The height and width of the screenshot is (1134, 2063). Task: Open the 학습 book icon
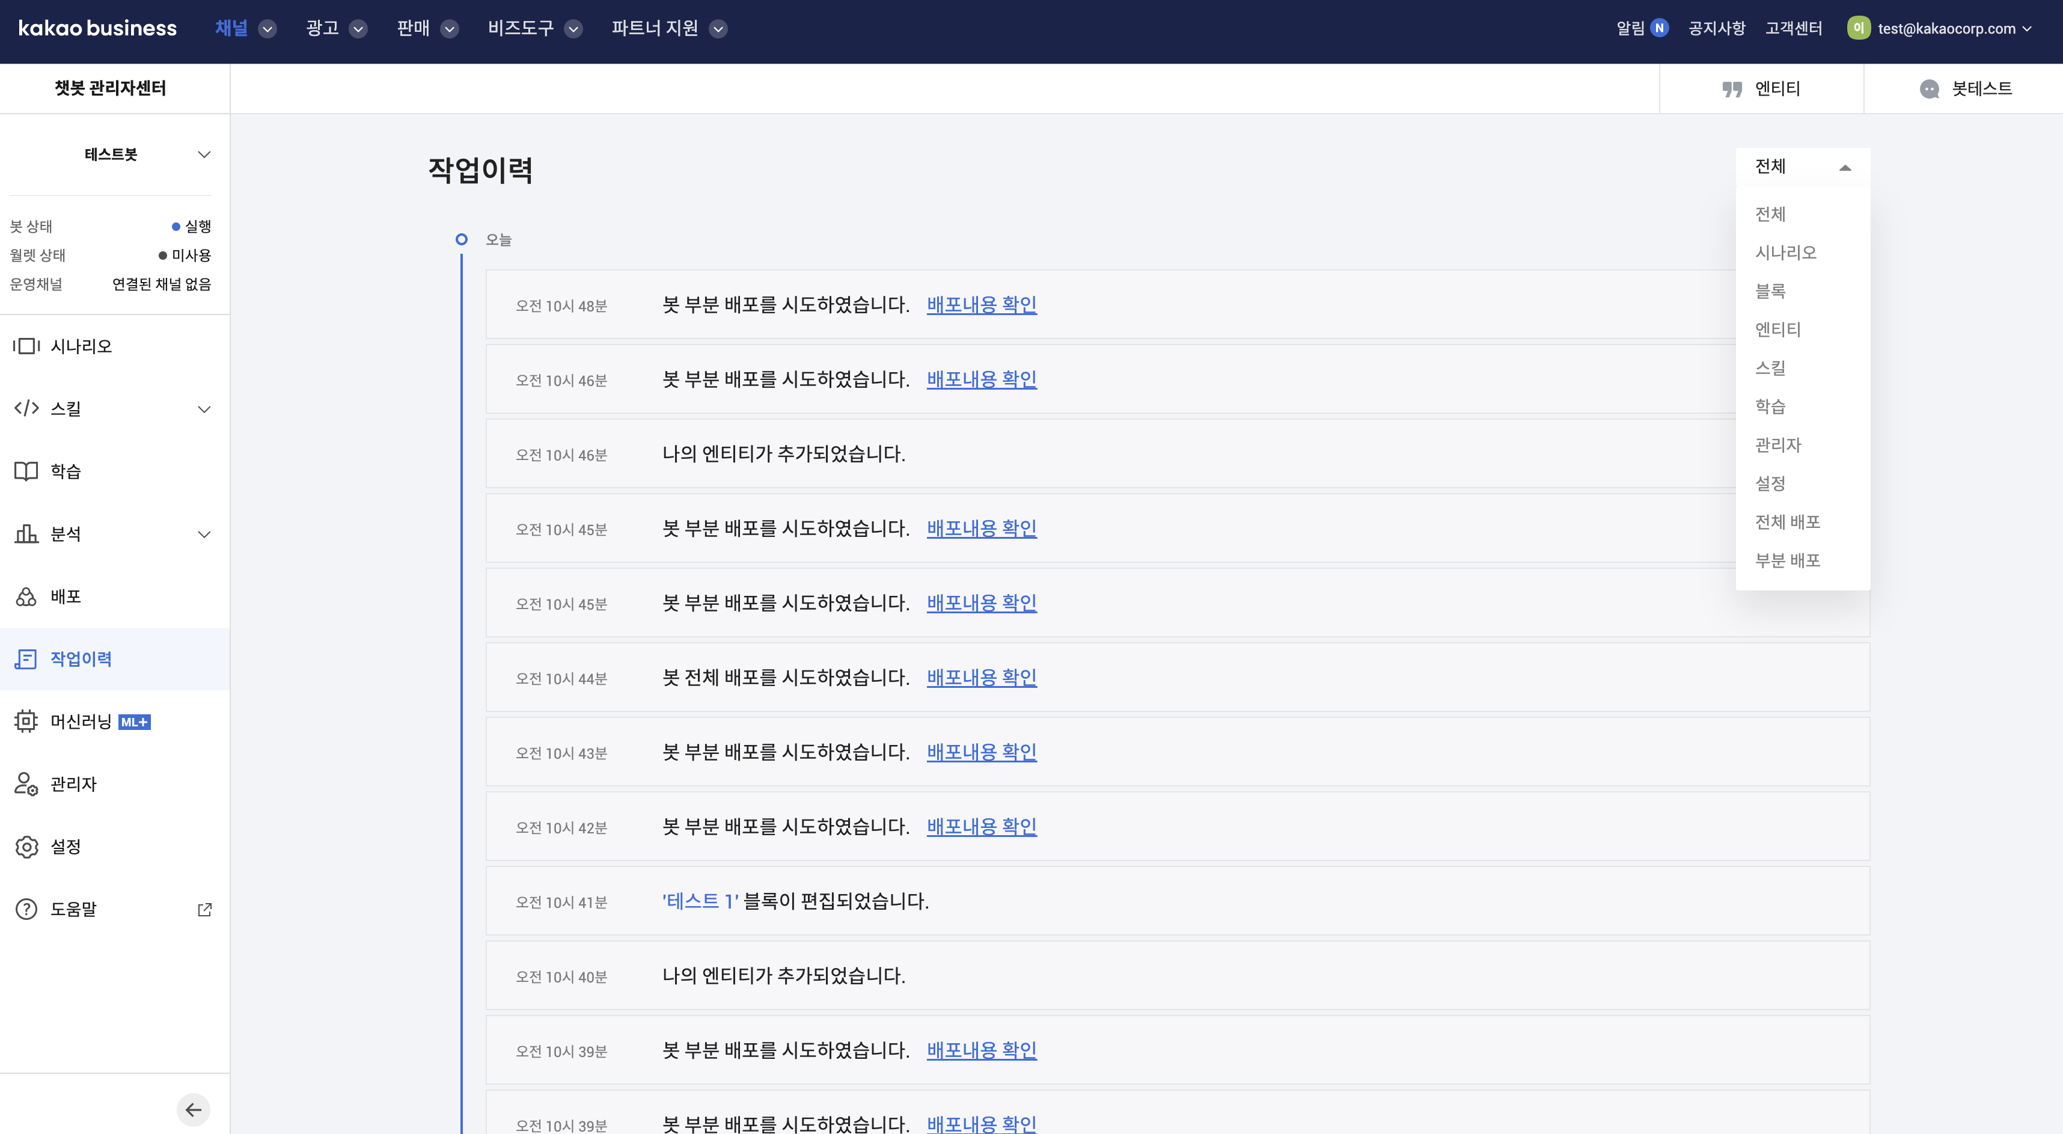(26, 471)
